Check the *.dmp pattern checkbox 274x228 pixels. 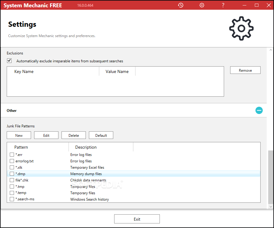[12, 174]
